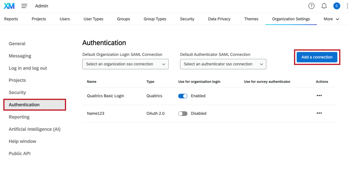Image resolution: width=349 pixels, height=174 pixels.
Task: Click the user account avatar
Action: coord(337,6)
